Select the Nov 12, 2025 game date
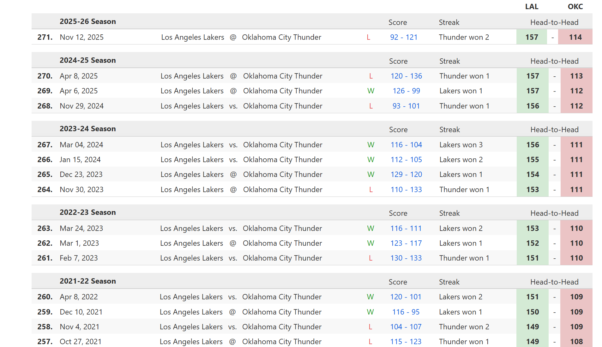This screenshot has height=347, width=602. click(x=81, y=37)
